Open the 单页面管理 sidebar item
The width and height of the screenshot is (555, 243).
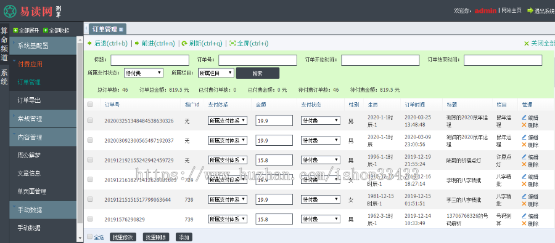[43, 191]
